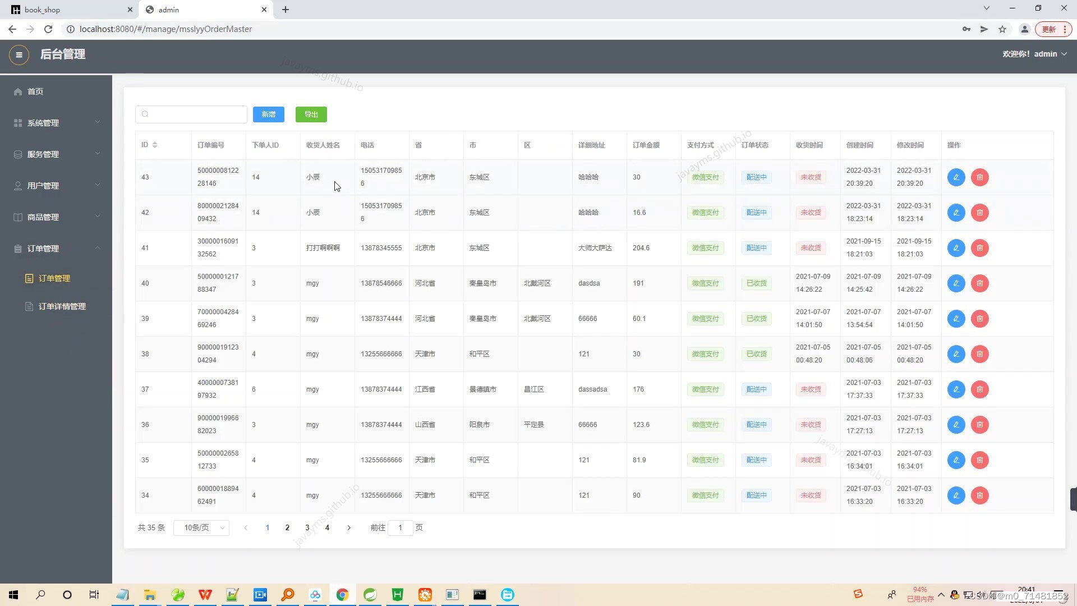Sort table by ID column arrows
This screenshot has height=606, width=1077.
[155, 145]
